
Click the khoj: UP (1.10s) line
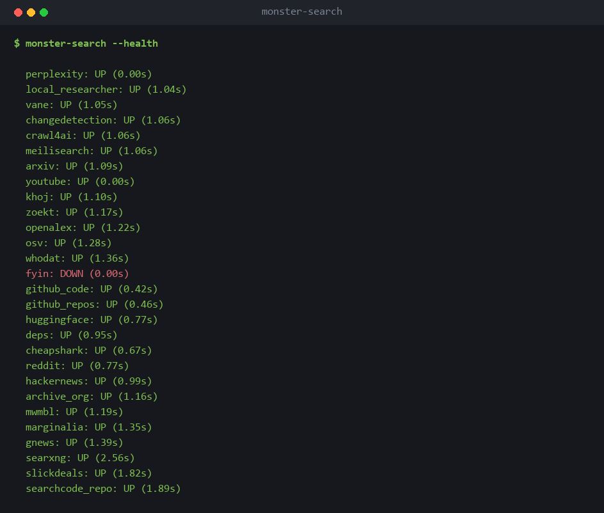click(71, 197)
